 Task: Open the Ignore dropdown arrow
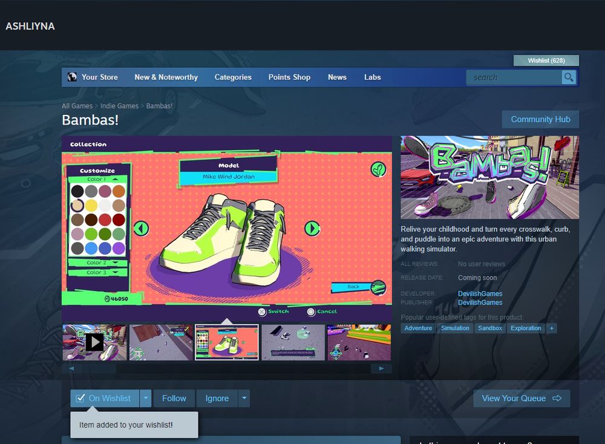[x=244, y=398]
